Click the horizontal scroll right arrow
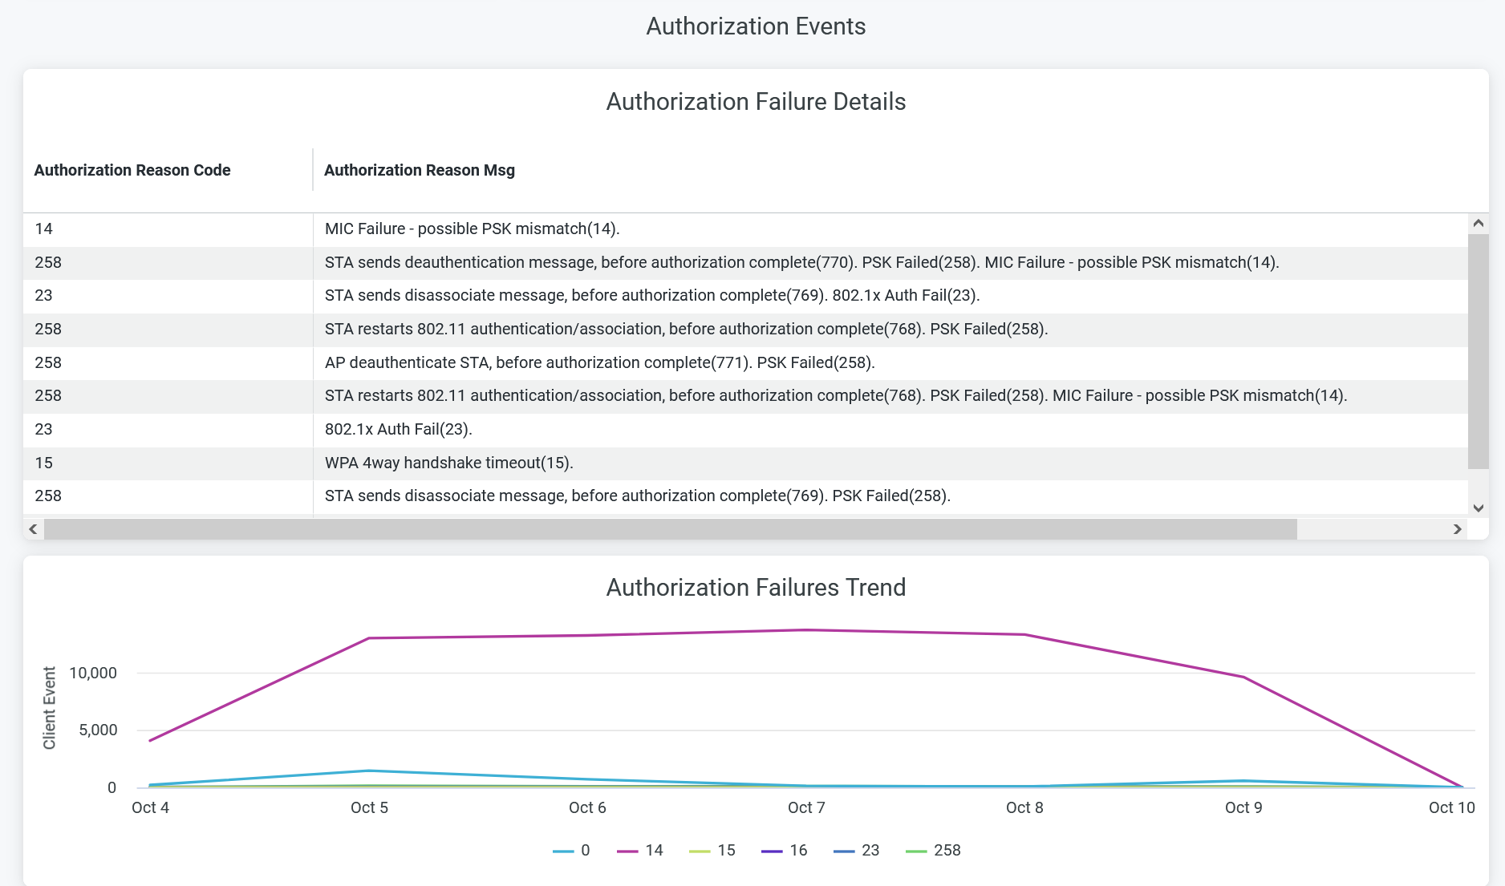 click(x=1457, y=529)
